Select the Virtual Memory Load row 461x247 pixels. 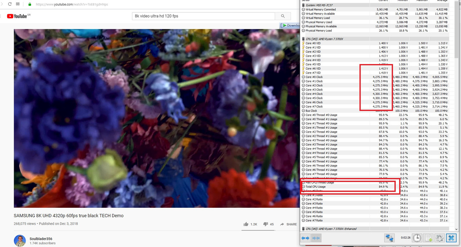(x=375, y=18)
